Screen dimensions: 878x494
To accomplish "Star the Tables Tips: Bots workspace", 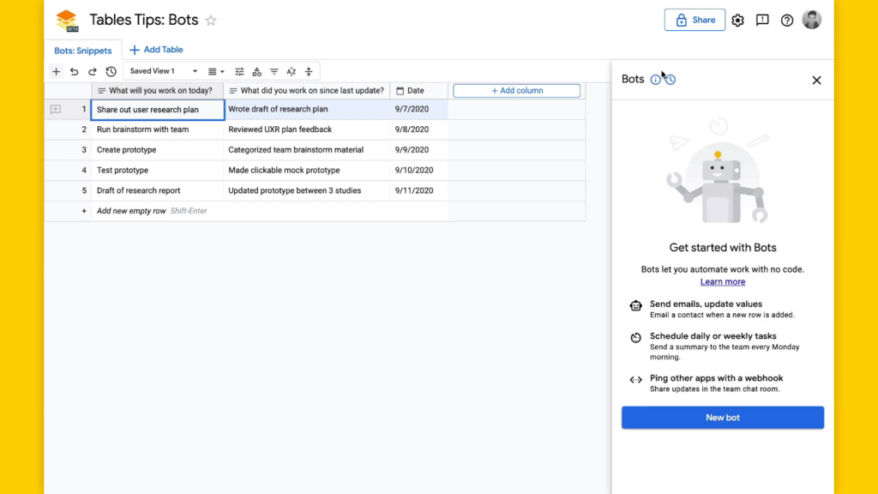I will point(211,21).
